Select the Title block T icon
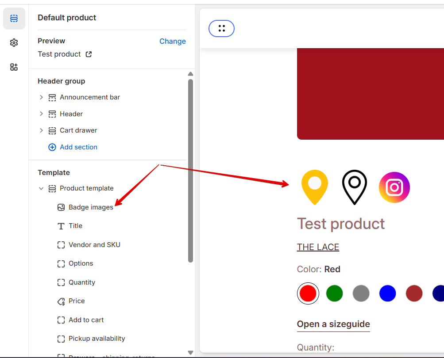Image resolution: width=444 pixels, height=358 pixels. (x=61, y=226)
